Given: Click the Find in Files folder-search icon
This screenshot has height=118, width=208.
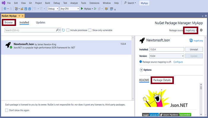Looking at the screenshot, I should [106, 9].
